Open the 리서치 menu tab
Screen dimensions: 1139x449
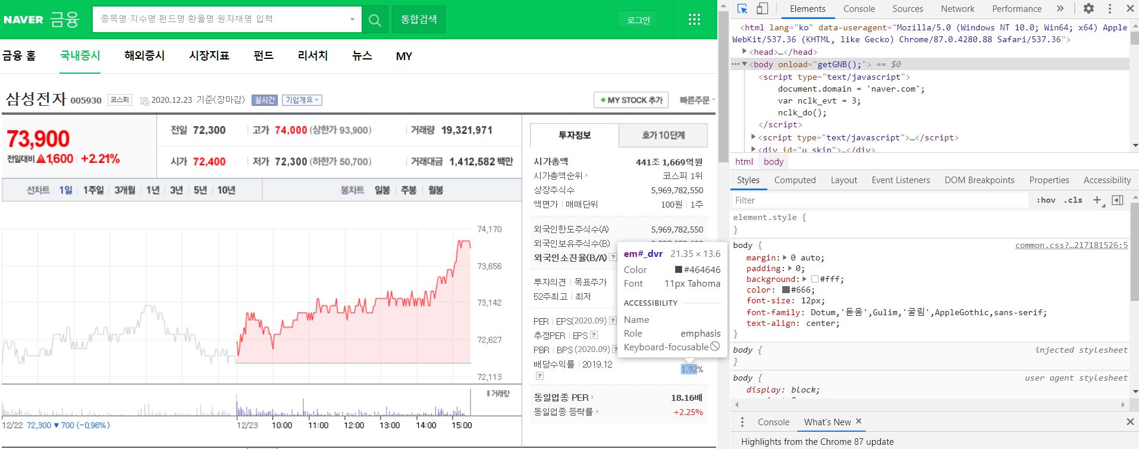(313, 56)
